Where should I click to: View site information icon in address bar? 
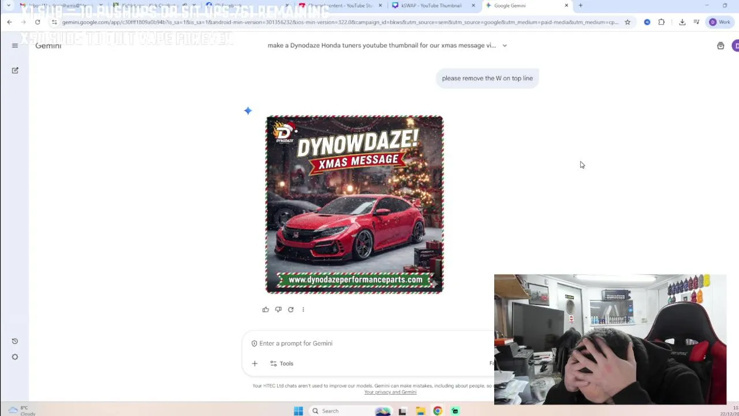54,22
